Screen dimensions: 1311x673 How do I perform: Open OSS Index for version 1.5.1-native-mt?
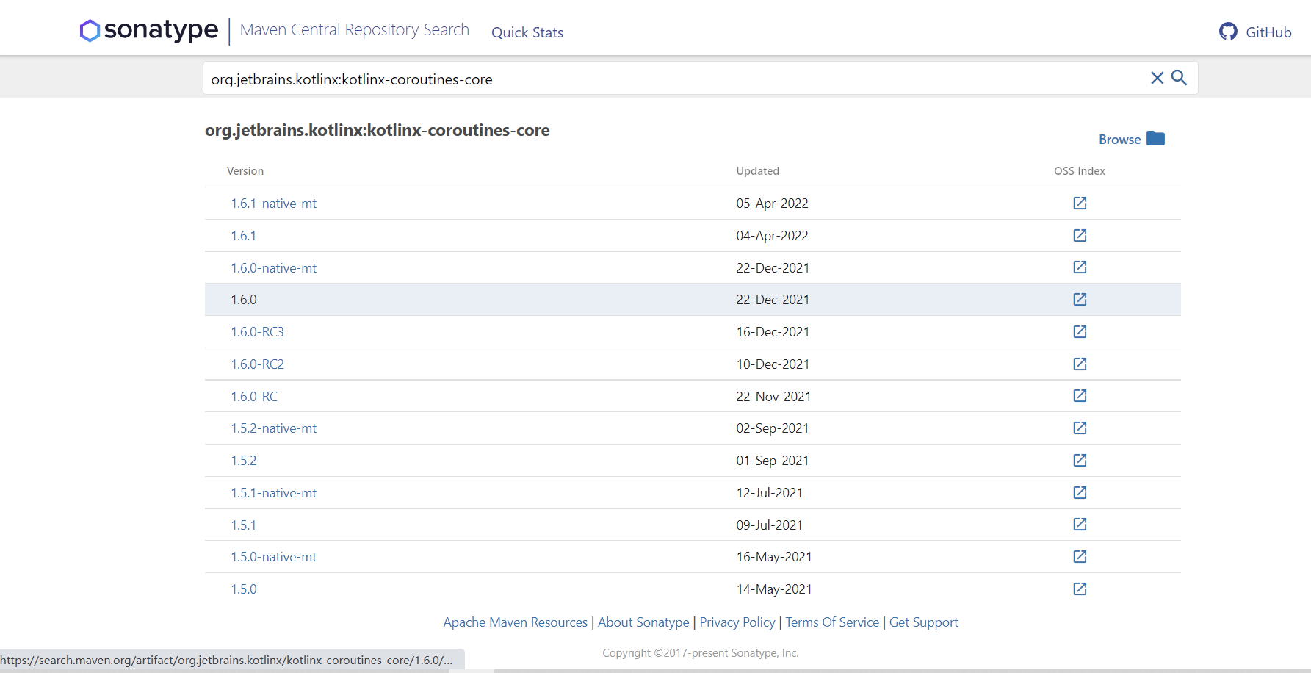coord(1080,492)
